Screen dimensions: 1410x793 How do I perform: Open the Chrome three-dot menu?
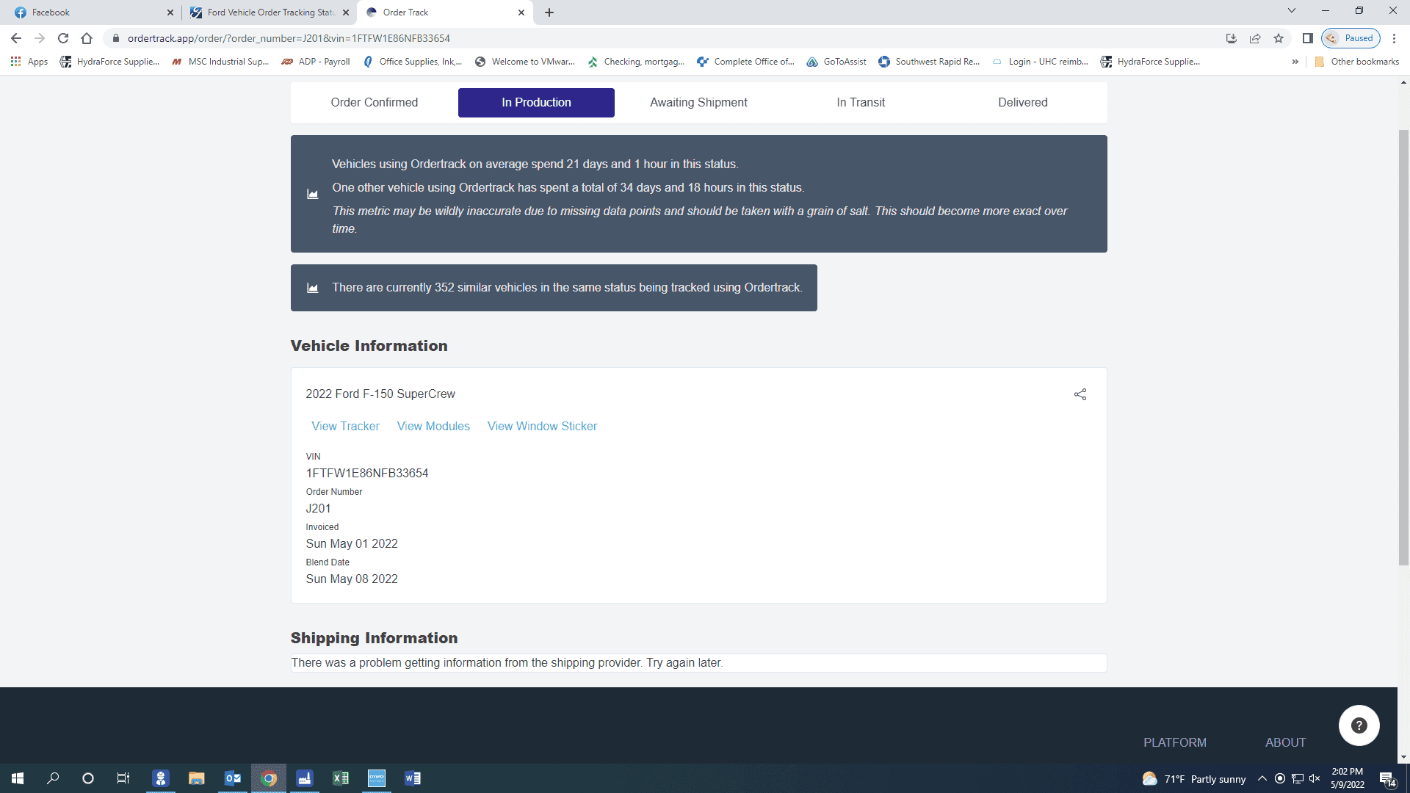[1394, 38]
